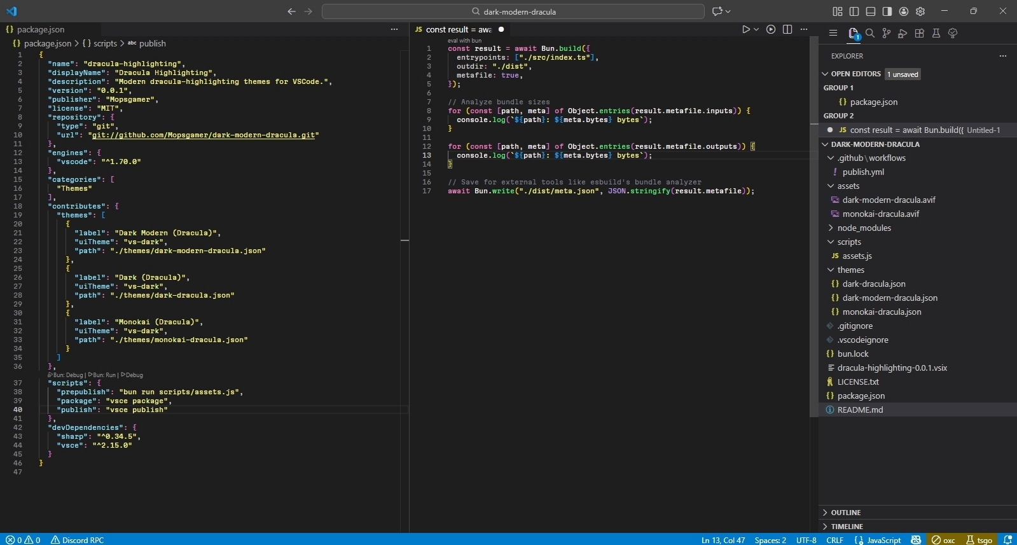This screenshot has height=545, width=1017.
Task: Collapse the assets folder
Action: pyautogui.click(x=831, y=186)
